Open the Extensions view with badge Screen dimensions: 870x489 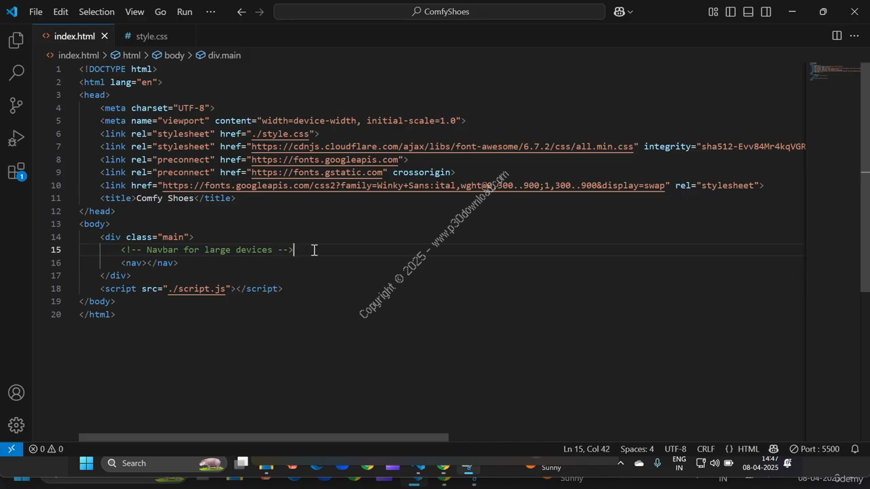click(16, 171)
